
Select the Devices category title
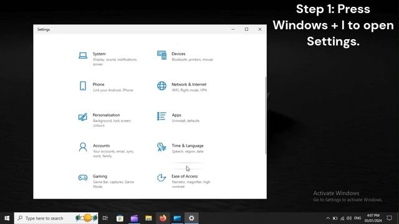click(178, 54)
